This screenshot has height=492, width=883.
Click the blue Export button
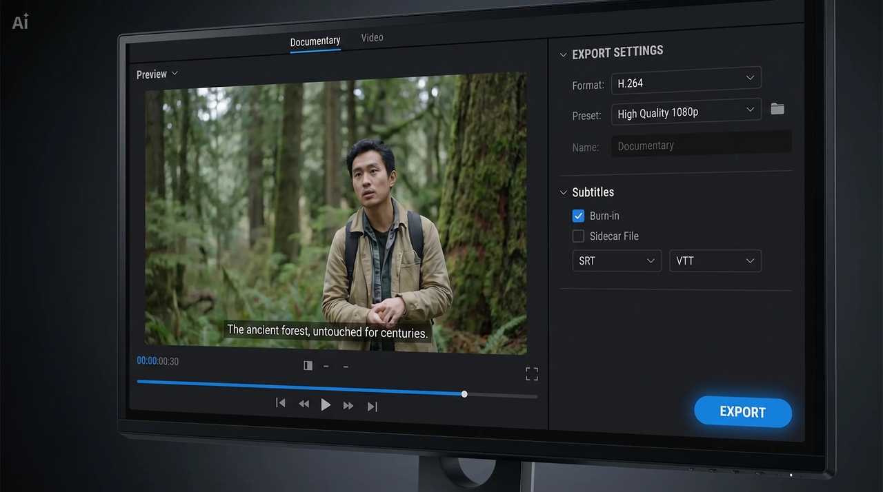pyautogui.click(x=742, y=412)
